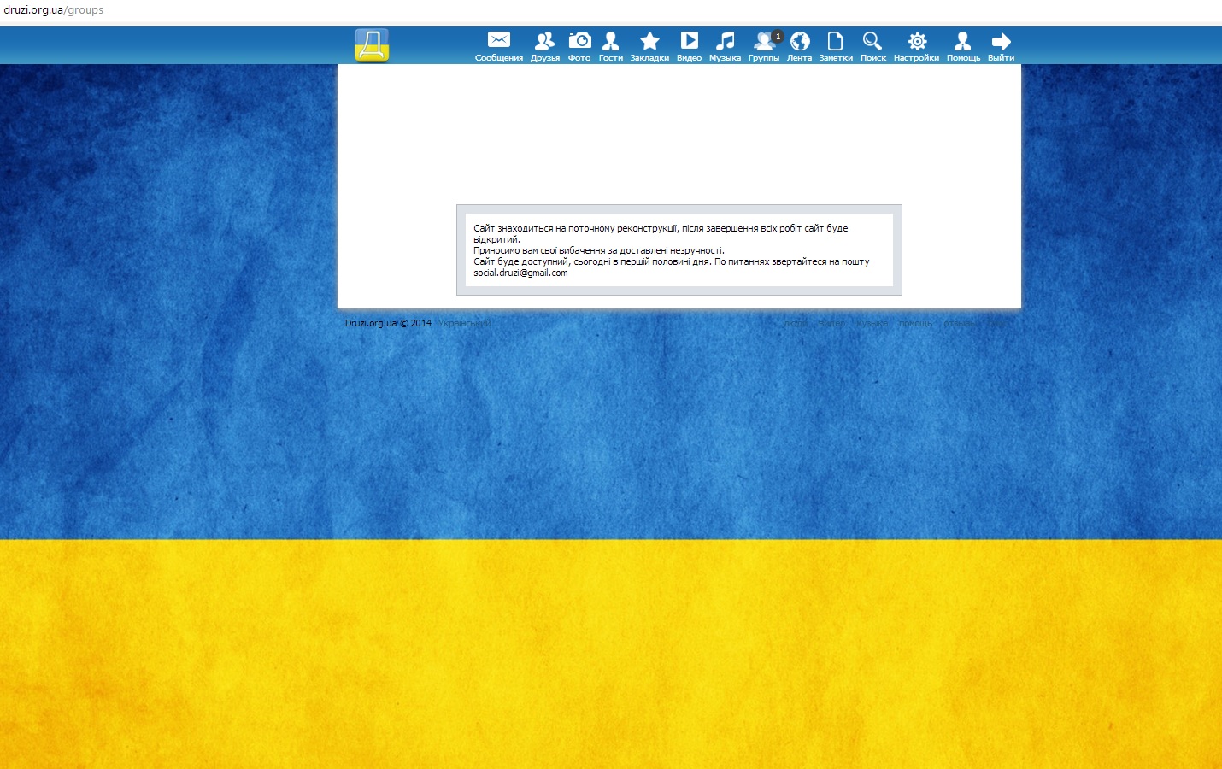Open Закладки (Bookmarks) star icon
This screenshot has height=769, width=1222.
(x=649, y=42)
